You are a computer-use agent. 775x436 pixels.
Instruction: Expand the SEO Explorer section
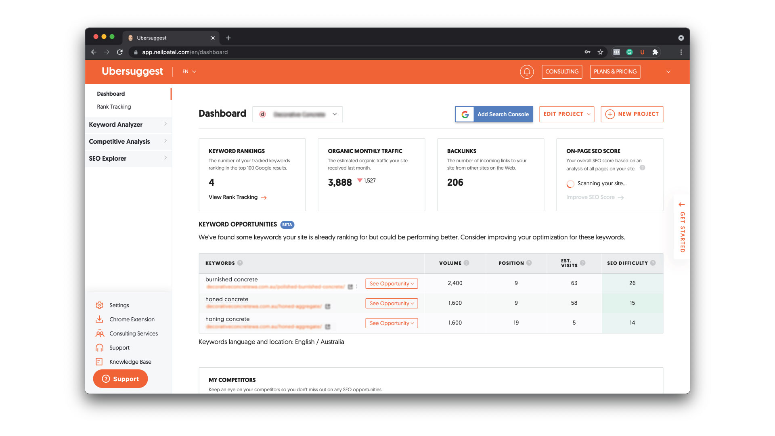pos(128,158)
